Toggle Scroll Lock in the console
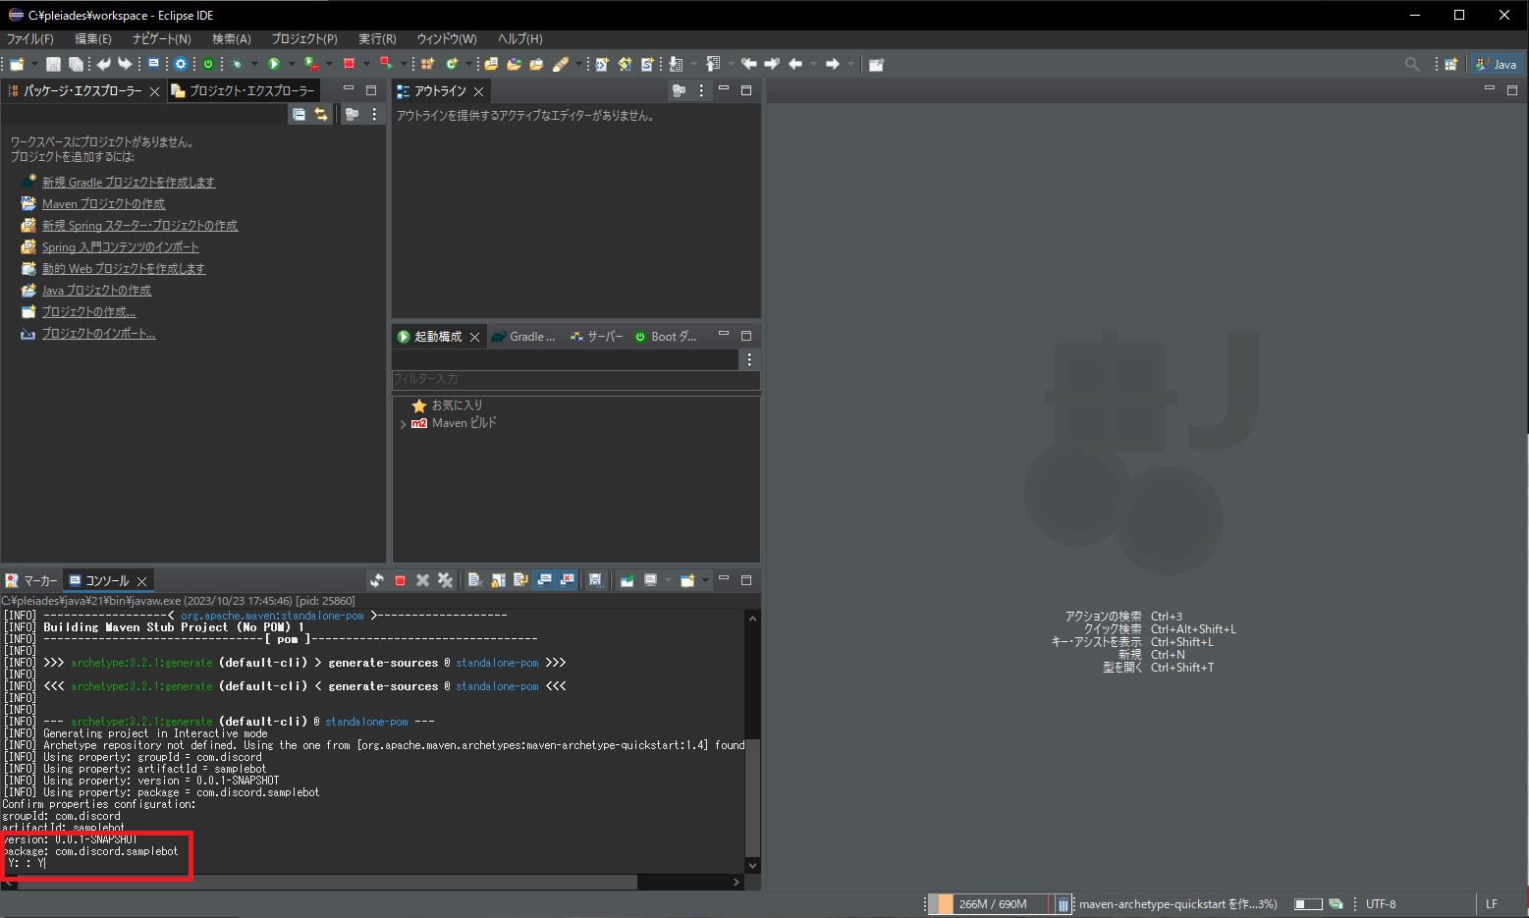Viewport: 1529px width, 918px height. [498, 579]
